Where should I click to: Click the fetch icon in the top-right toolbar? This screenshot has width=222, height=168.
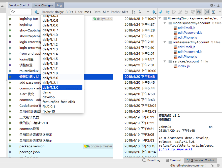pyautogui.click(x=140, y=12)
